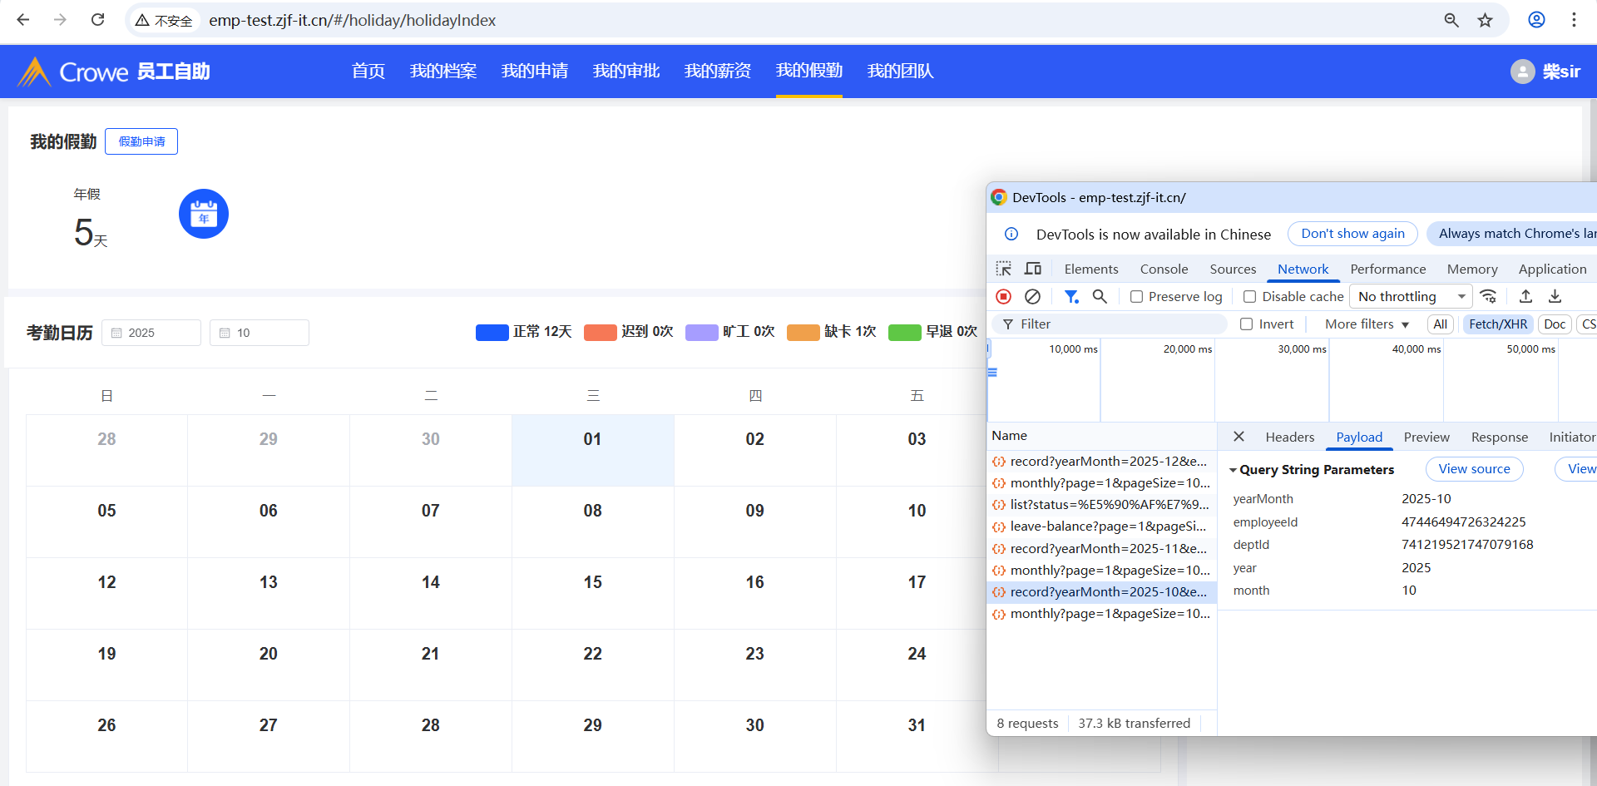Tick the Invert filter checkbox
Image resolution: width=1597 pixels, height=786 pixels.
tap(1246, 324)
